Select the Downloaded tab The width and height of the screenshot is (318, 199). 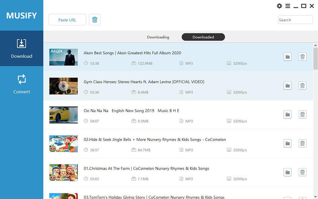(x=203, y=37)
